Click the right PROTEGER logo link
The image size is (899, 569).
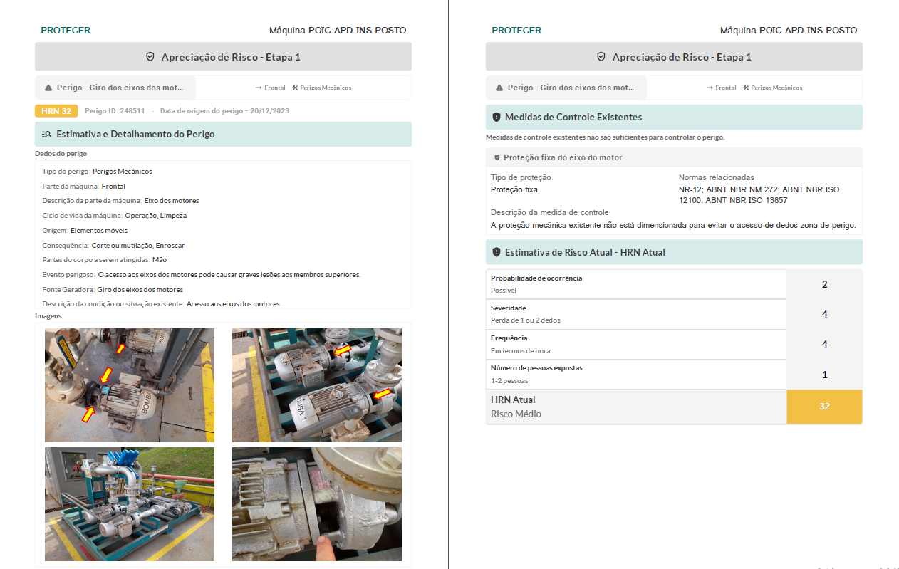[x=516, y=31]
